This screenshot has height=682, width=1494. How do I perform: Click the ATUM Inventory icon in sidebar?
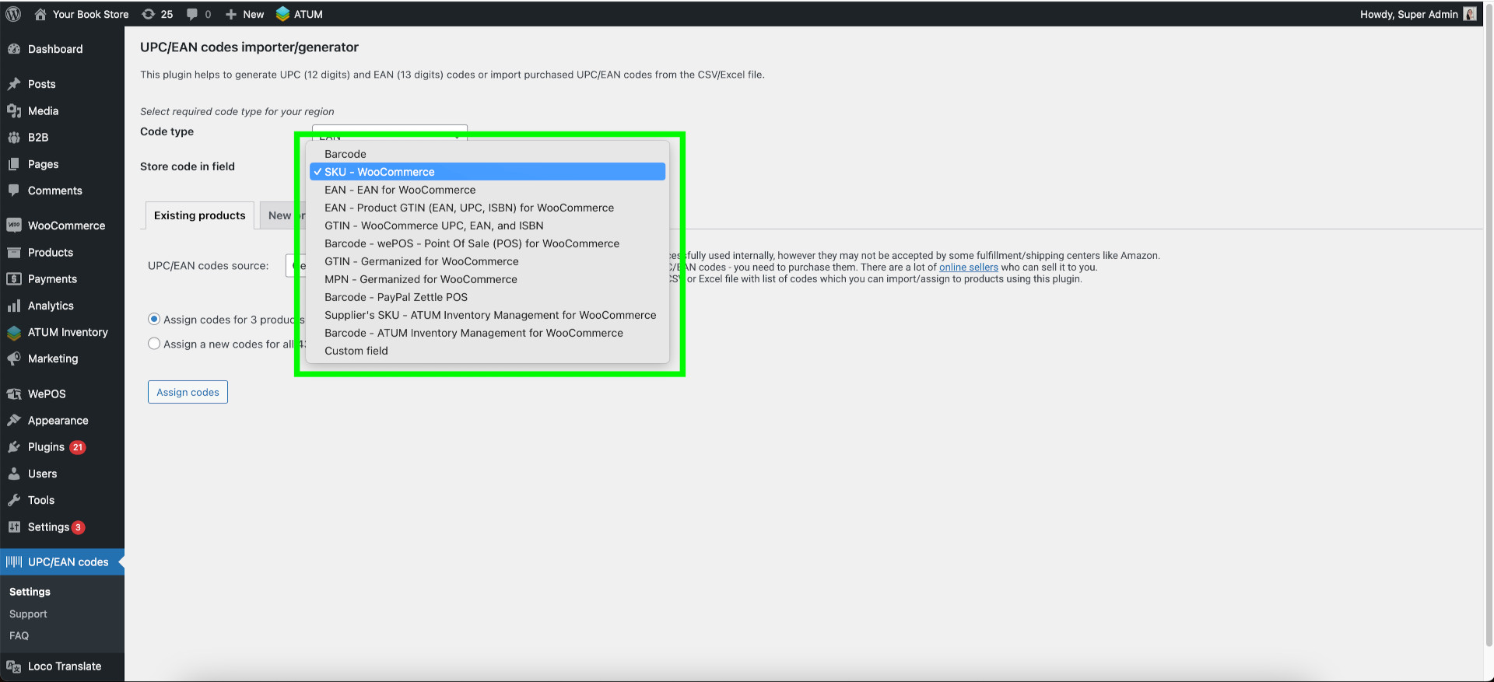(14, 333)
